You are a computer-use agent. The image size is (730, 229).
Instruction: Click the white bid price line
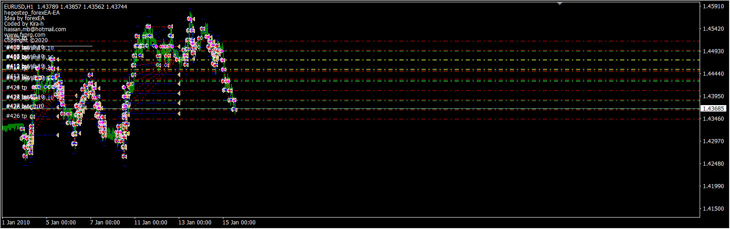click(414, 109)
